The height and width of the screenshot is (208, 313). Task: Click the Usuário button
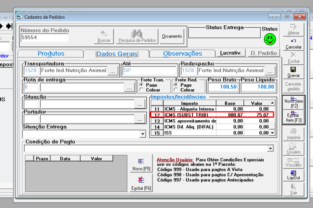293,149
